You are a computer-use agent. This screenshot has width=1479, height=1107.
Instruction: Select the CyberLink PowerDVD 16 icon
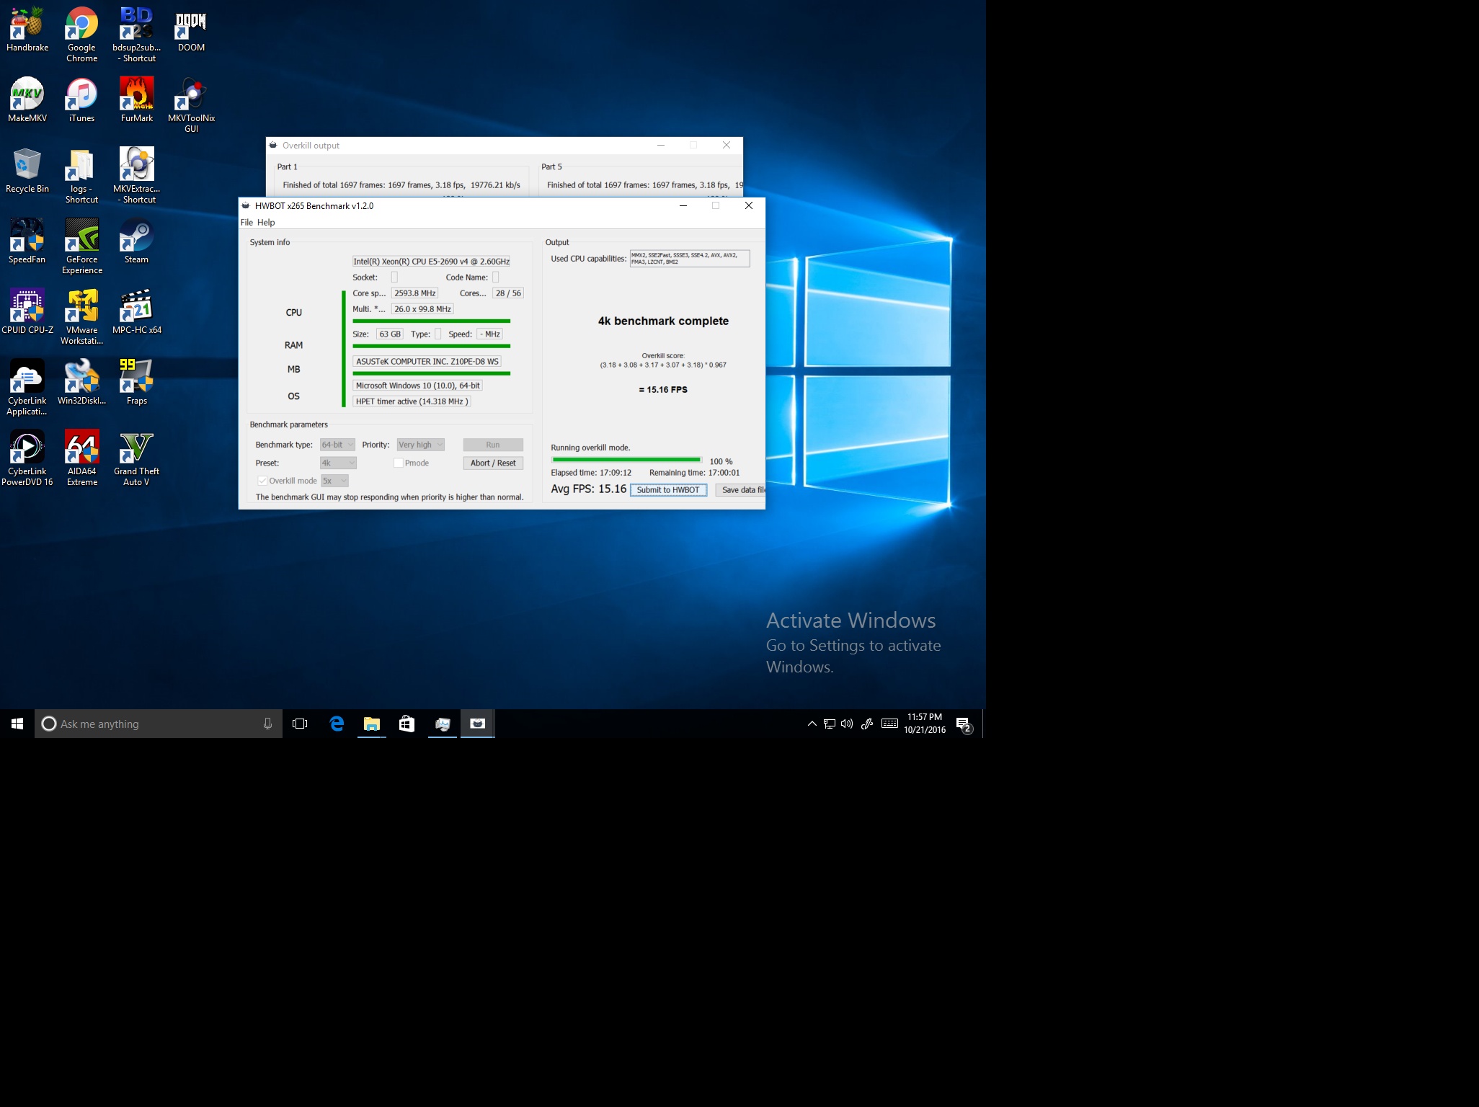tap(27, 458)
